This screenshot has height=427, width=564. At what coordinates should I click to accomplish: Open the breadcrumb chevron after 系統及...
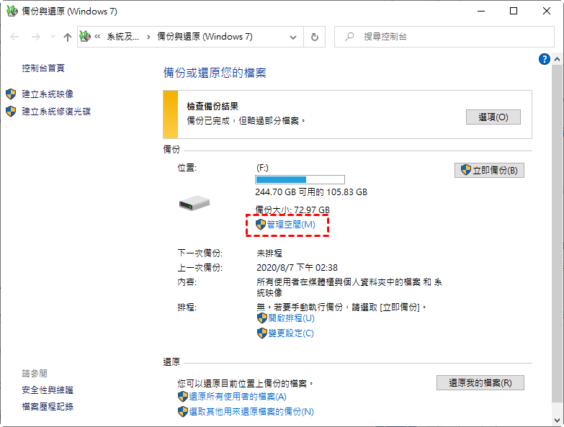148,37
